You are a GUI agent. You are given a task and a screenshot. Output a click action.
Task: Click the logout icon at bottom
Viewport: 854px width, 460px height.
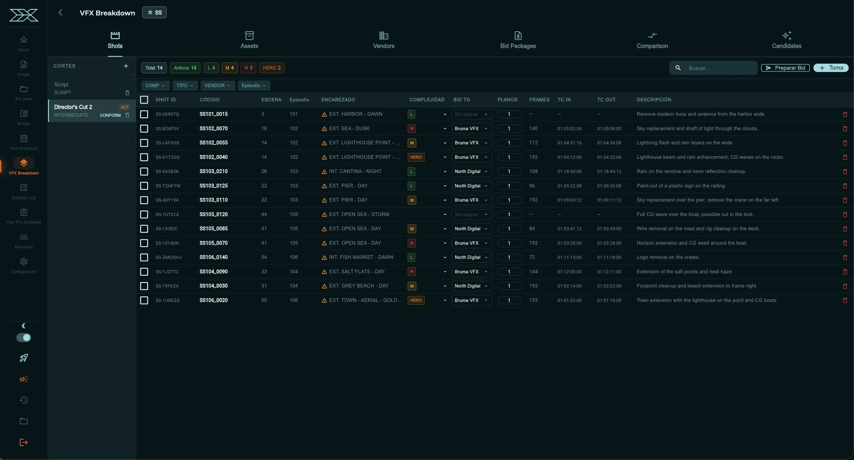click(x=23, y=443)
